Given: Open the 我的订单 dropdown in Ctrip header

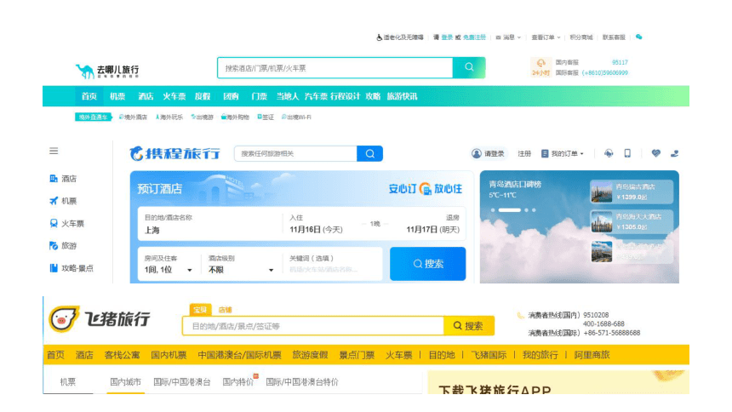Looking at the screenshot, I should click(x=563, y=154).
